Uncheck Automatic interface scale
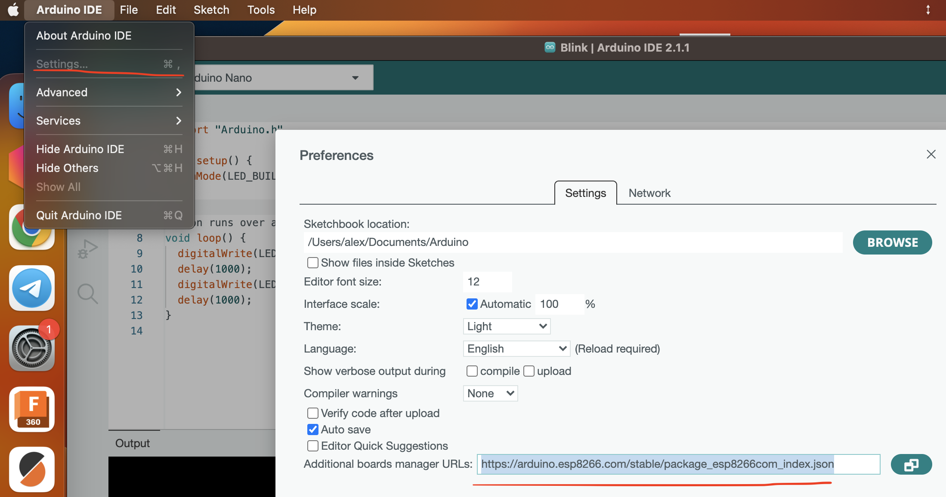This screenshot has height=497, width=946. (x=472, y=304)
